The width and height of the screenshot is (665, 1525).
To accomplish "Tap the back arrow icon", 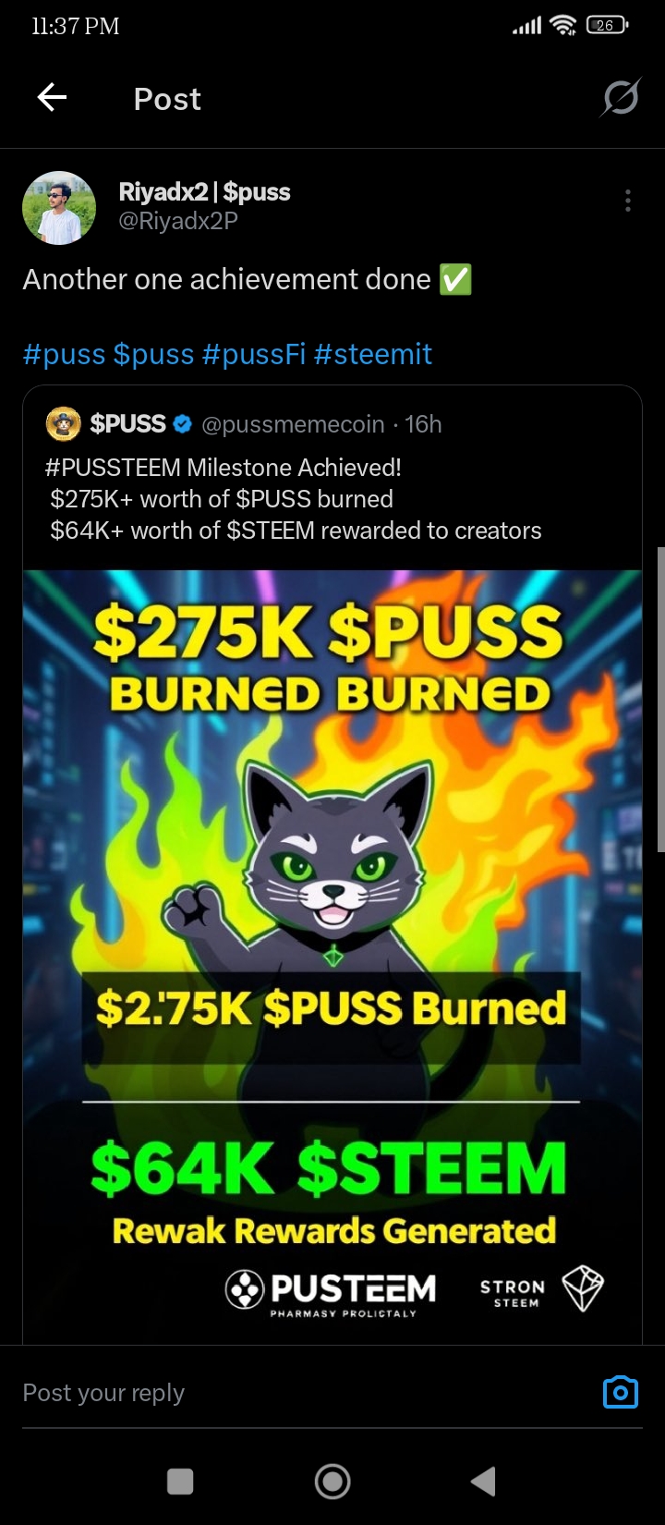I will tap(52, 97).
